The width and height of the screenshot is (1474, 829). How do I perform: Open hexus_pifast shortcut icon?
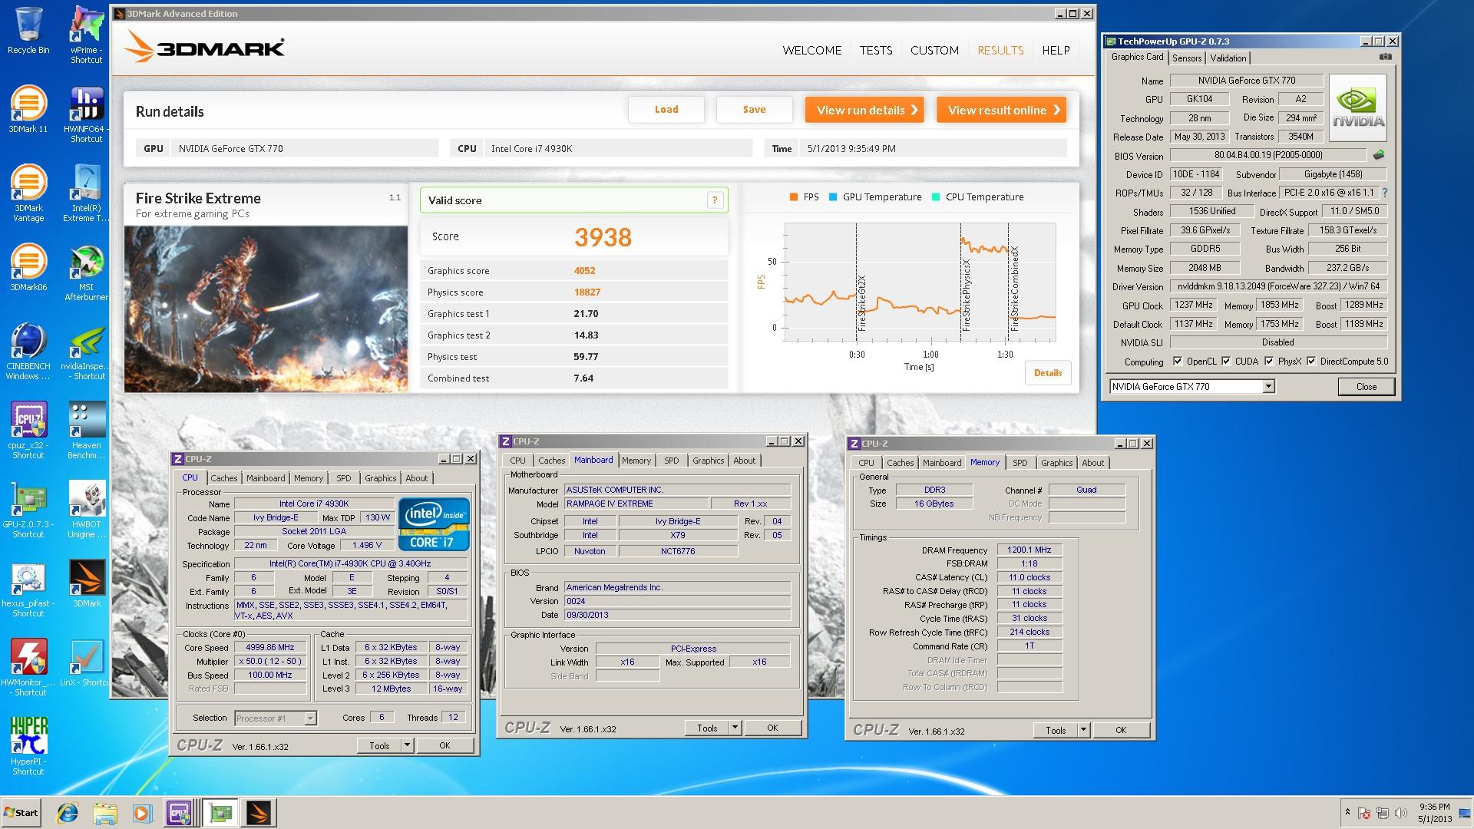[x=28, y=589]
